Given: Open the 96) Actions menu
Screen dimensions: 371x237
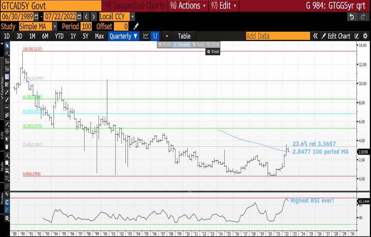Looking at the screenshot, I should [188, 6].
